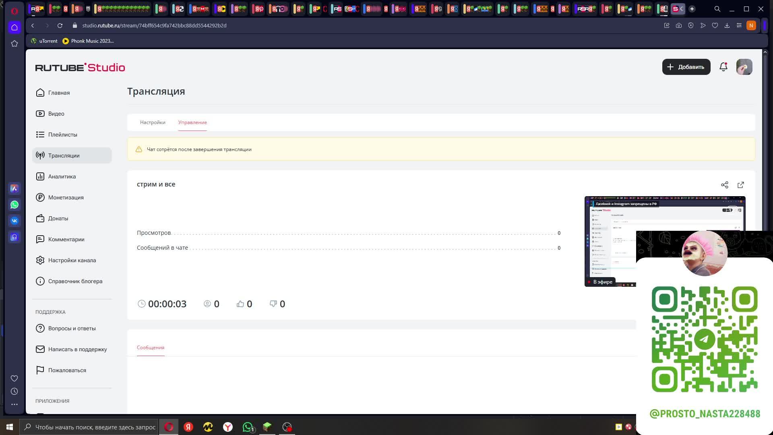Open the Easy Setup menu icon
773x435 pixels.
pyautogui.click(x=739, y=25)
